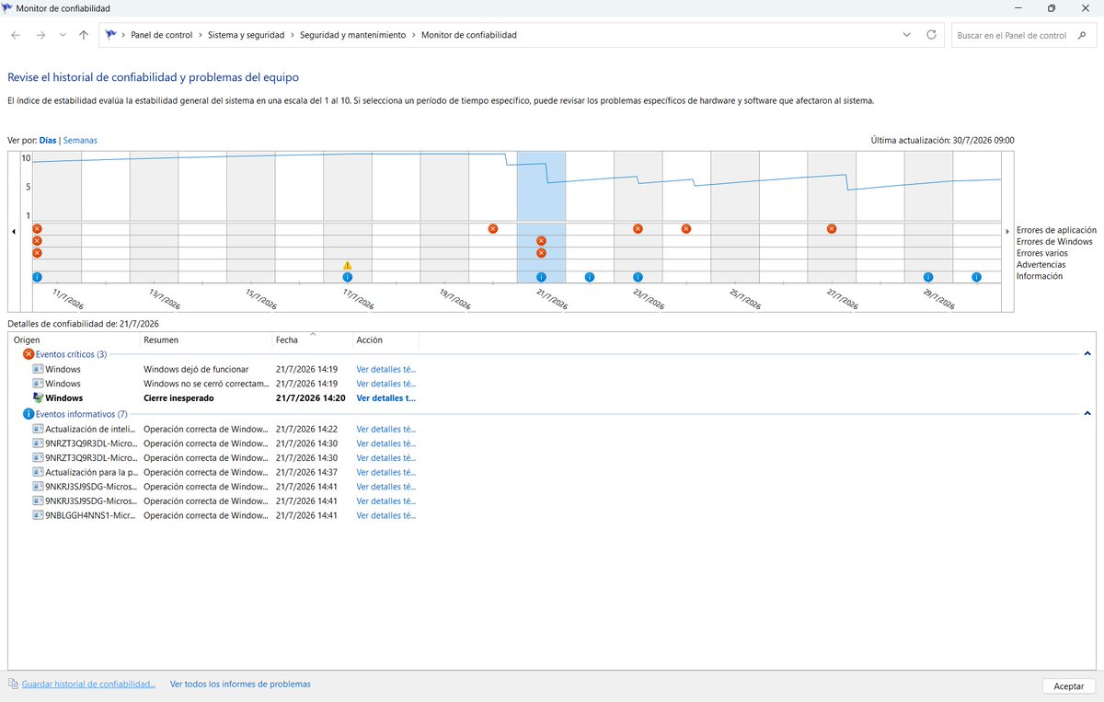Click the Windows error icon on 21/7/2026
The height and width of the screenshot is (702, 1104).
541,241
